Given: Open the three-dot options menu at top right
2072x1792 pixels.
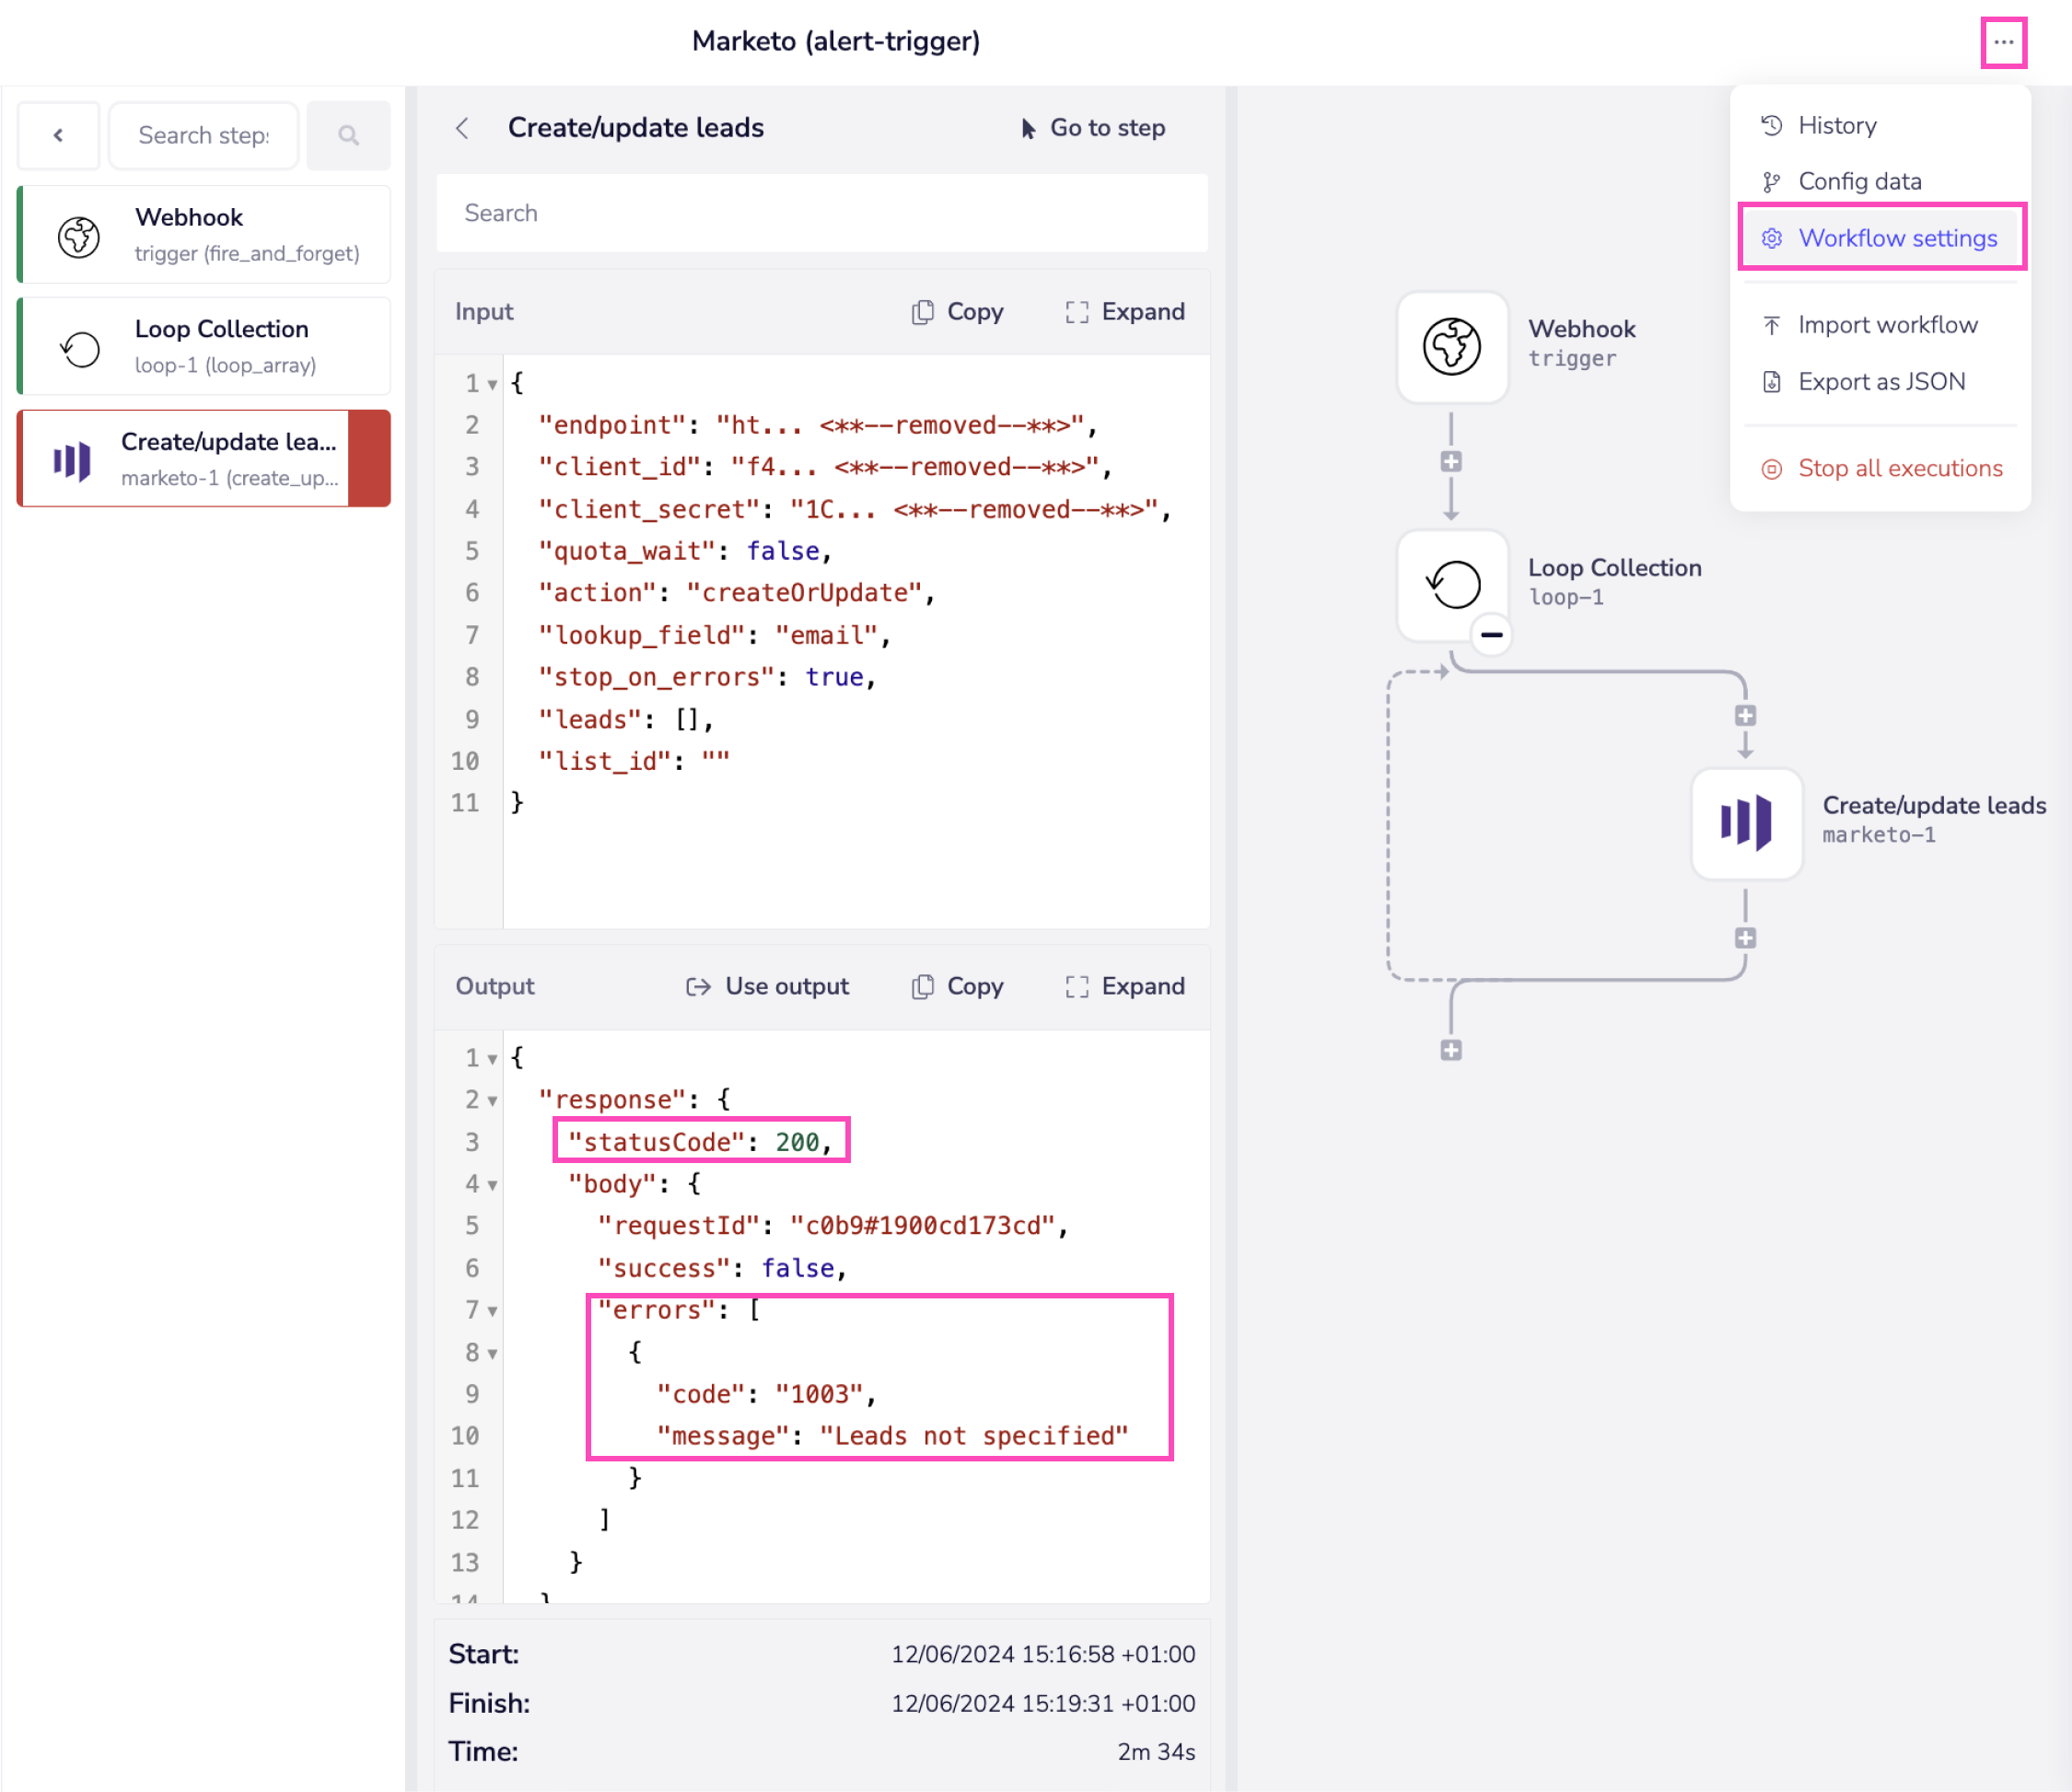Looking at the screenshot, I should [x=2004, y=42].
